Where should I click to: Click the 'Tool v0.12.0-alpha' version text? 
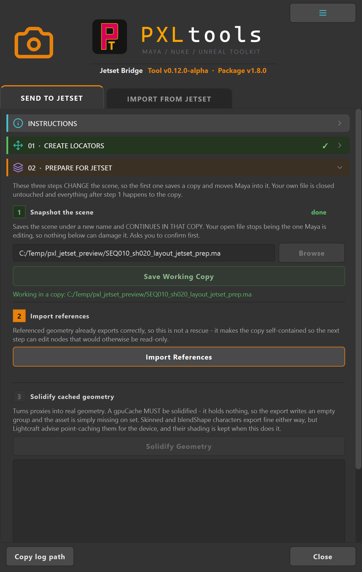[x=178, y=71]
